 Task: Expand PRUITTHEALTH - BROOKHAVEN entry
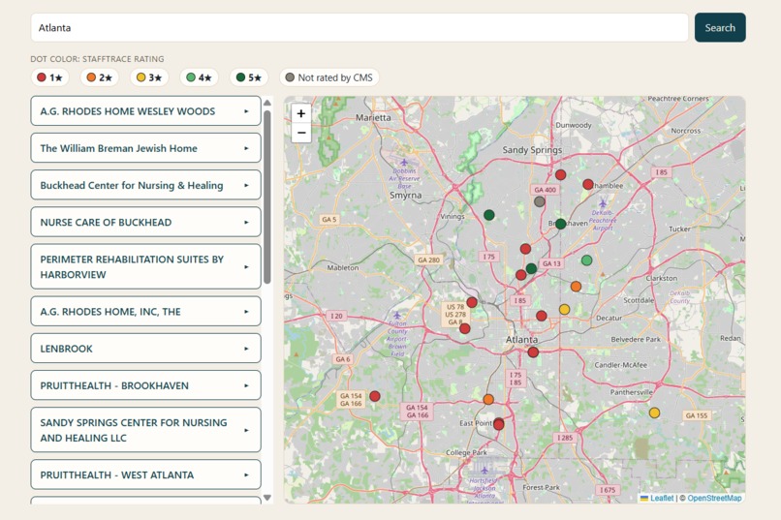click(x=145, y=385)
